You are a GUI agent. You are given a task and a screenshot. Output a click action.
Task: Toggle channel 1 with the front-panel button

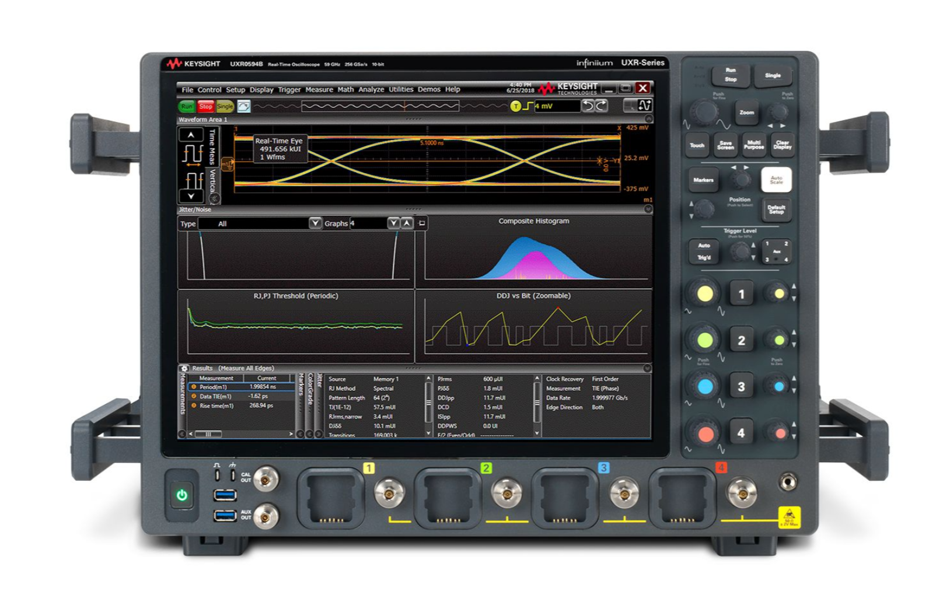741,294
